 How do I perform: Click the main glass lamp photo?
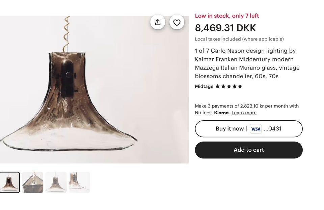pos(94,90)
